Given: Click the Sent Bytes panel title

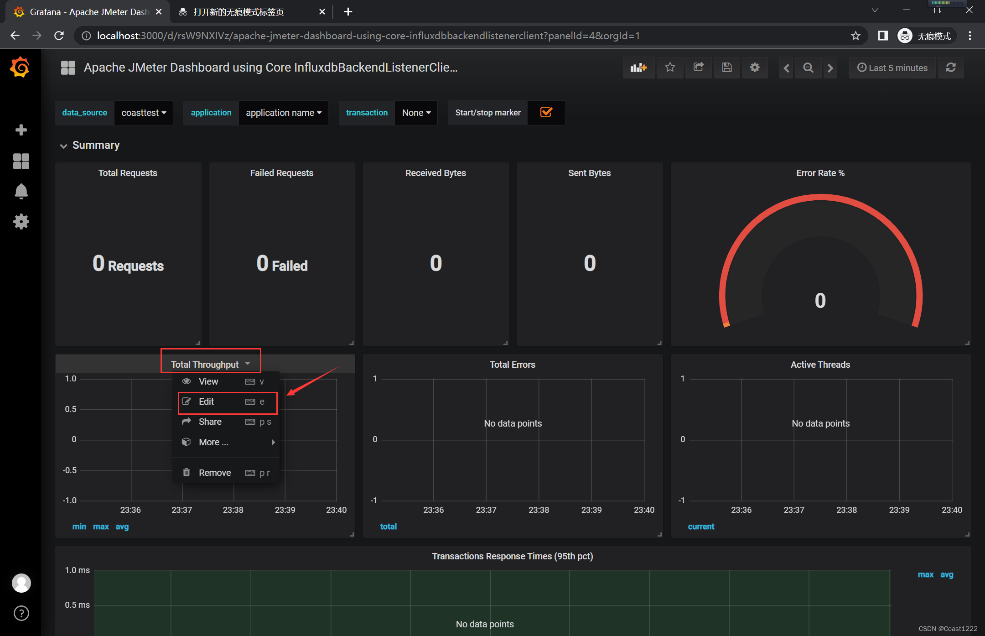Looking at the screenshot, I should [x=589, y=173].
